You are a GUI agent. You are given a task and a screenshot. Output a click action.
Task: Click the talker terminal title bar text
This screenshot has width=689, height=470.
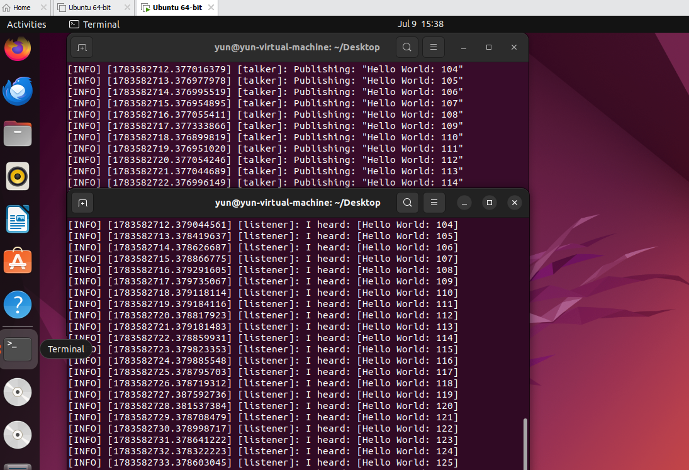297,47
